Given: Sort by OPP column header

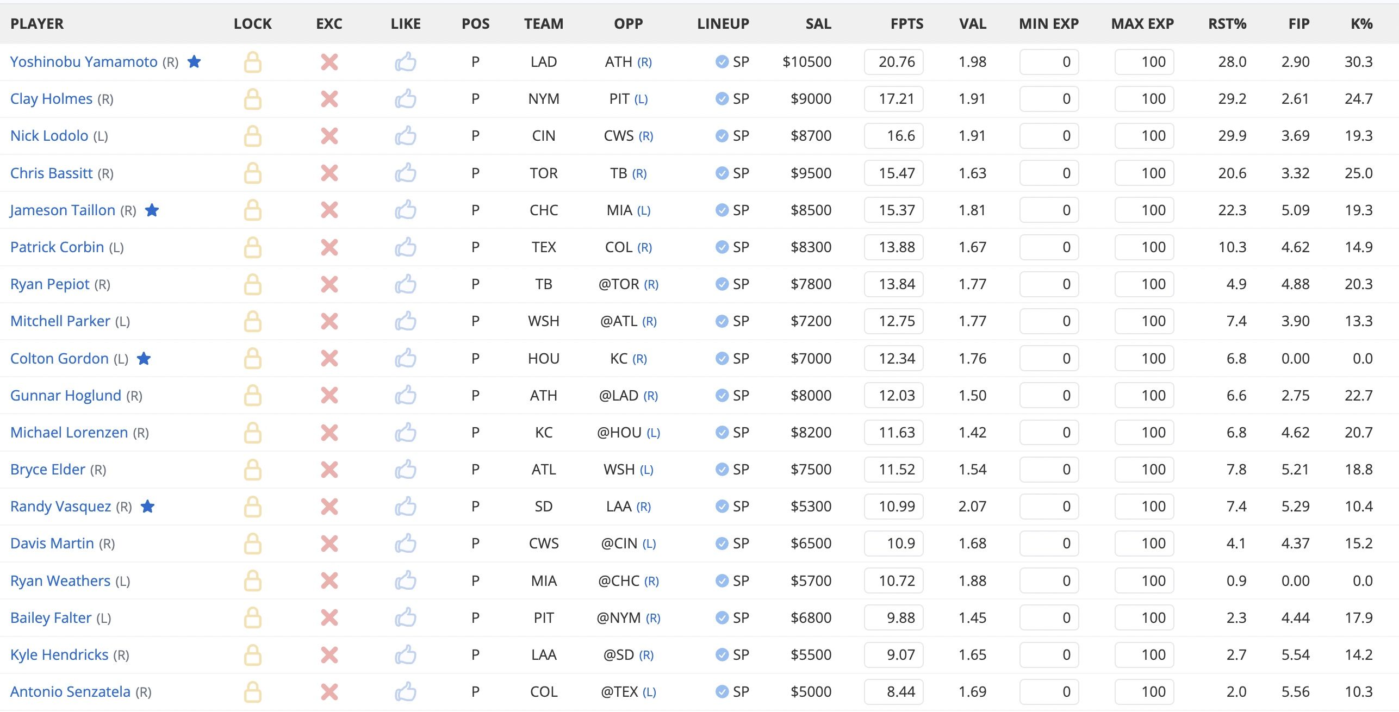Looking at the screenshot, I should [628, 24].
